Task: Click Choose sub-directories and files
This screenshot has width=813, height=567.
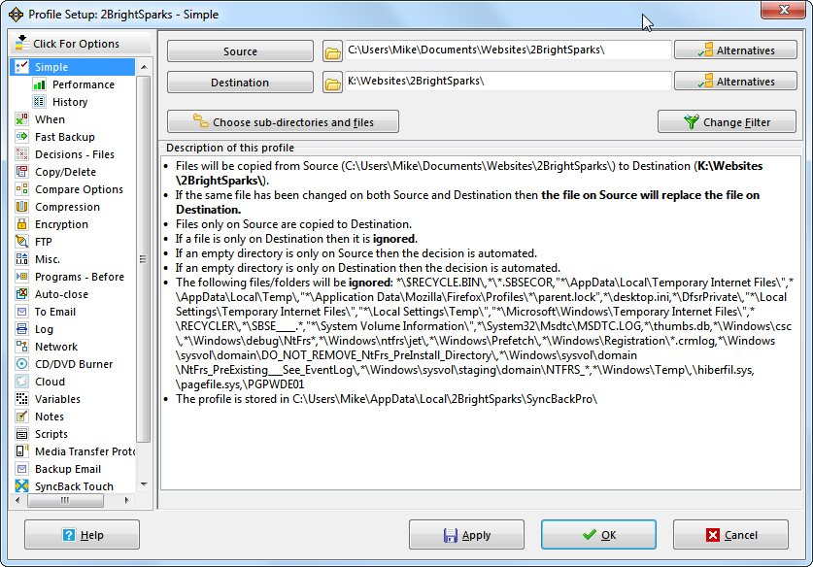Action: [x=283, y=121]
